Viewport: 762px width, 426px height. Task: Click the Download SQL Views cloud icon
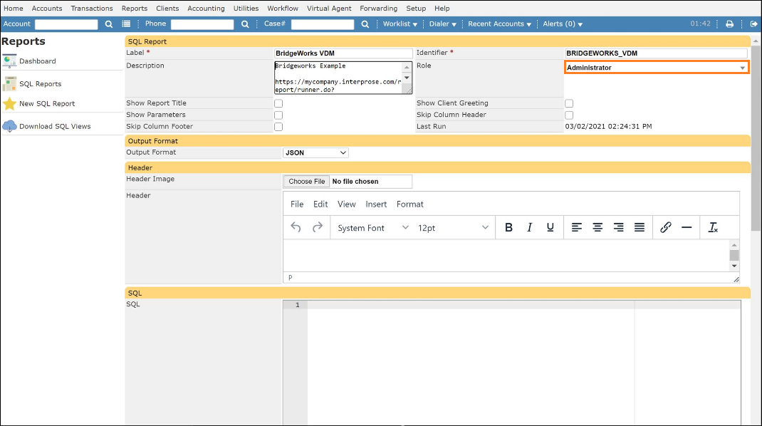[9, 126]
